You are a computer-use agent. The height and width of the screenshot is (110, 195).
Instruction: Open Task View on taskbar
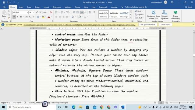click(x=66, y=107)
